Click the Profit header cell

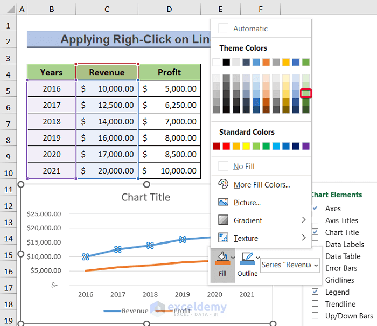tap(170, 72)
